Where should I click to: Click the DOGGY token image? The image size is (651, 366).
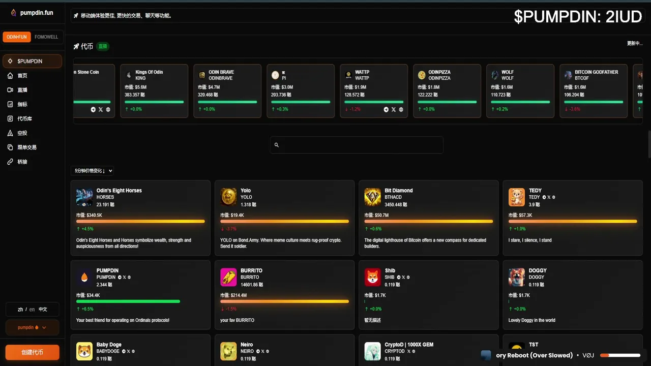tap(517, 277)
